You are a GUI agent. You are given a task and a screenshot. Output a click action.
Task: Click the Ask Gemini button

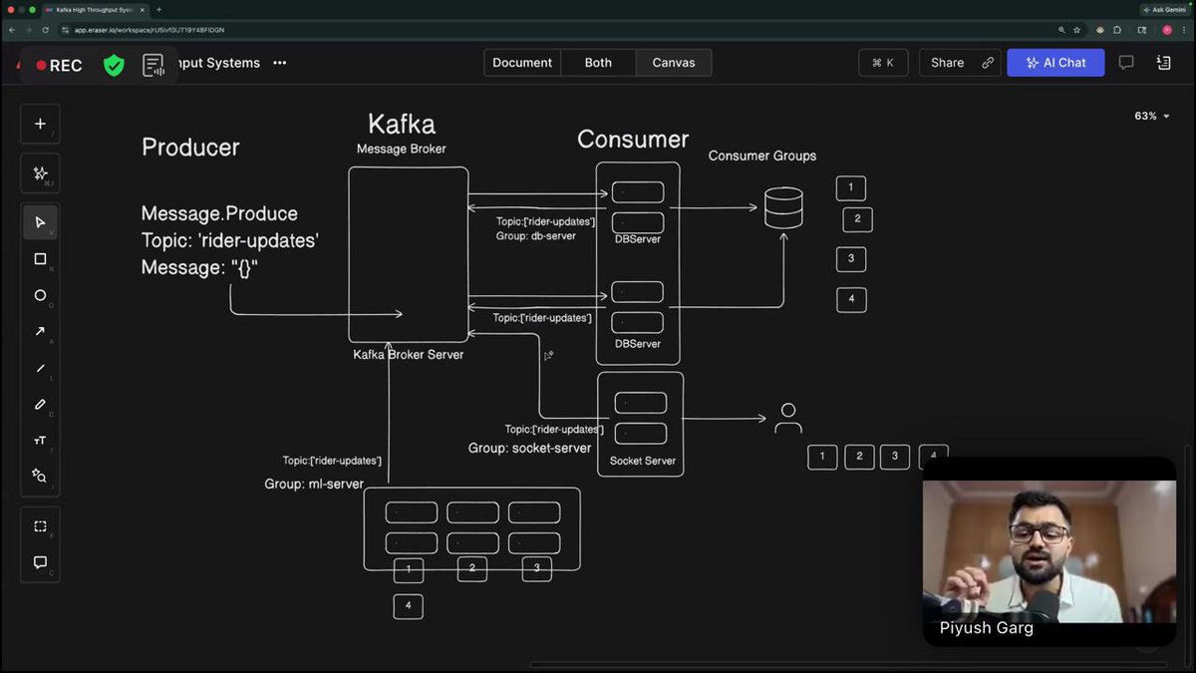1166,9
